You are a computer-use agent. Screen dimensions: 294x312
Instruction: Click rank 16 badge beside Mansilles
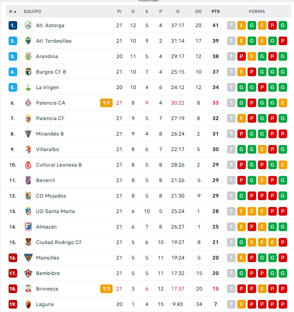(13, 258)
